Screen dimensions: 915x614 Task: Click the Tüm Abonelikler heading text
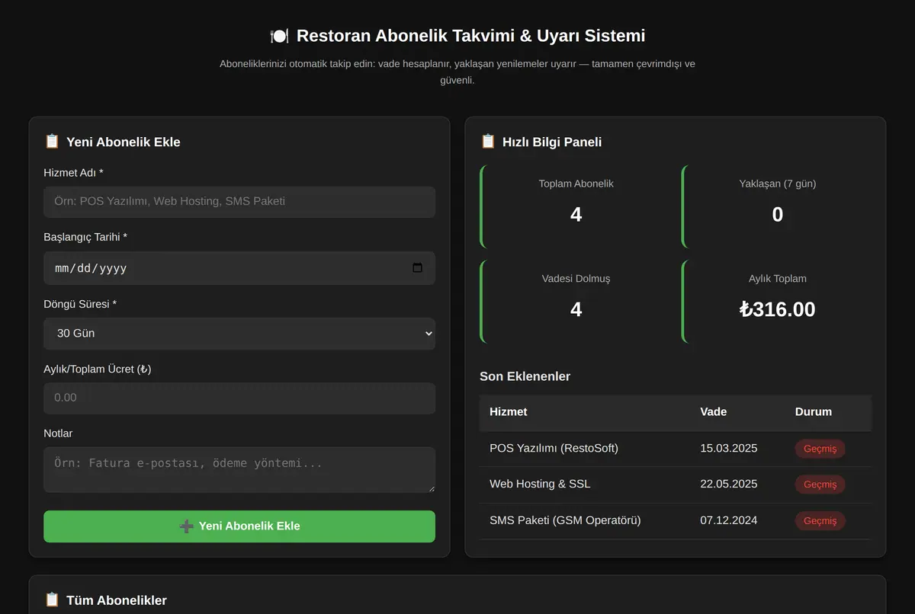117,600
